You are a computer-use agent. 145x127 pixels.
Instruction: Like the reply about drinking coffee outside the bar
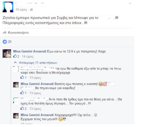(x=22, y=77)
